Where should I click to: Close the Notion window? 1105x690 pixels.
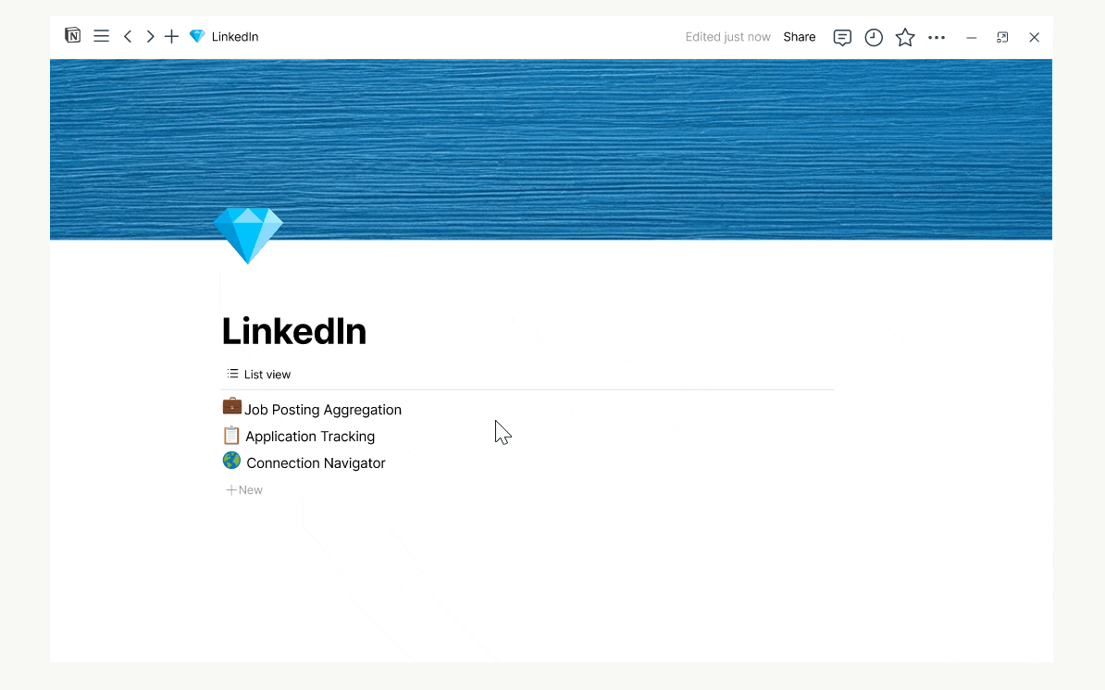tap(1034, 37)
